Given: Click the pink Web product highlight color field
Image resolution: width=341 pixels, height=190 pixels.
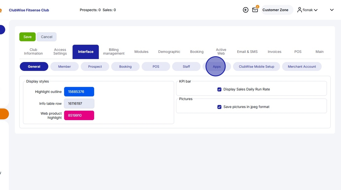Looking at the screenshot, I should click(79, 115).
